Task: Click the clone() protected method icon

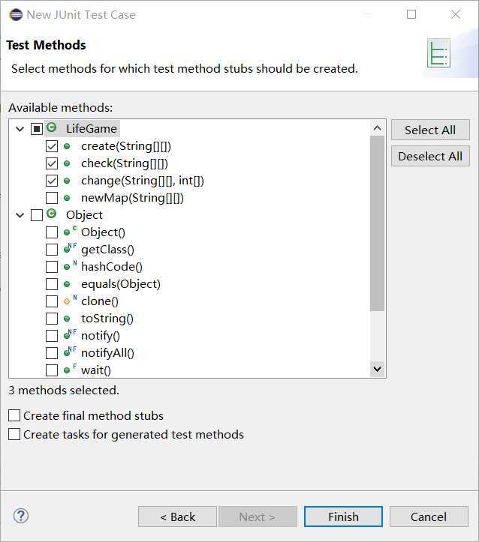Action: coord(68,301)
